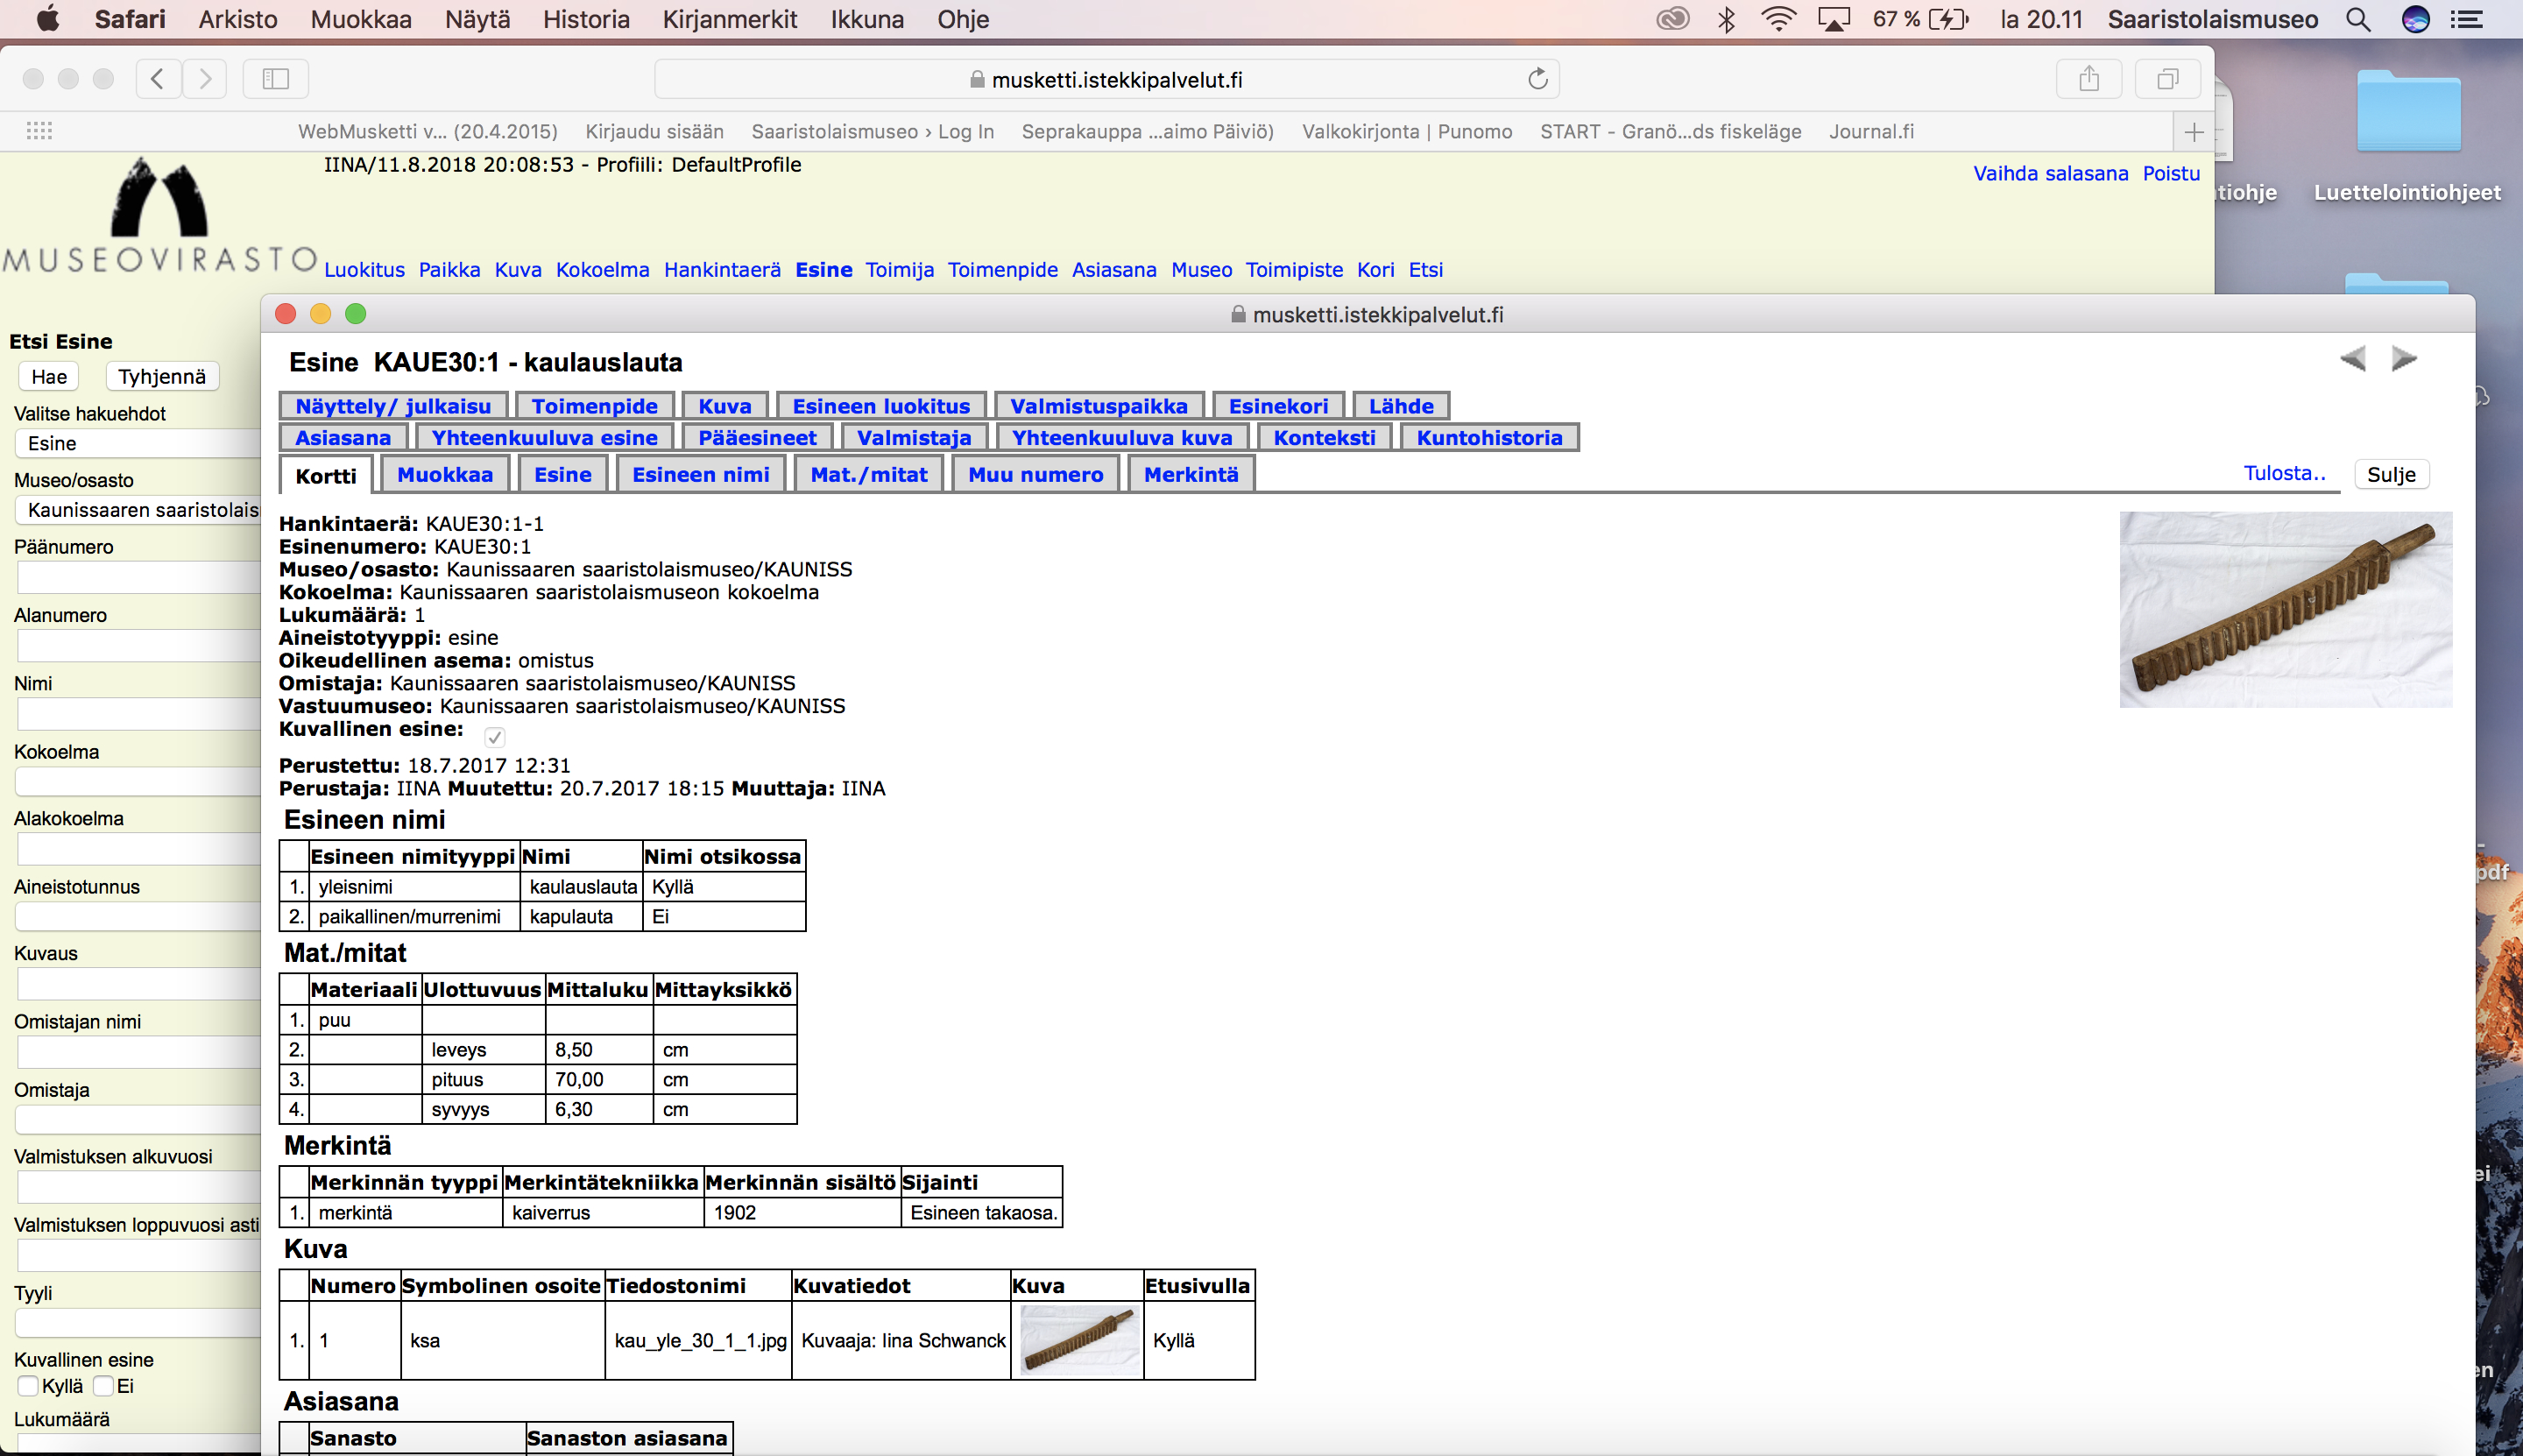Open Museo/osasto Kaunissaaren dropdown
The height and width of the screenshot is (1456, 2523).
tap(138, 510)
